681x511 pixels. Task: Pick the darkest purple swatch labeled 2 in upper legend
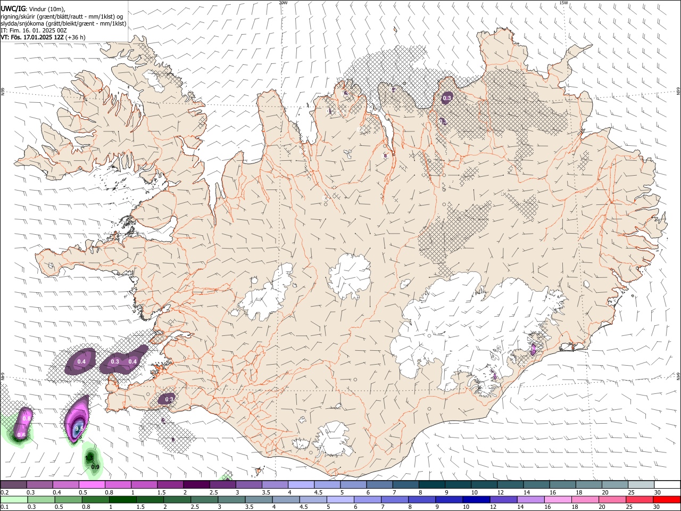[x=196, y=484]
